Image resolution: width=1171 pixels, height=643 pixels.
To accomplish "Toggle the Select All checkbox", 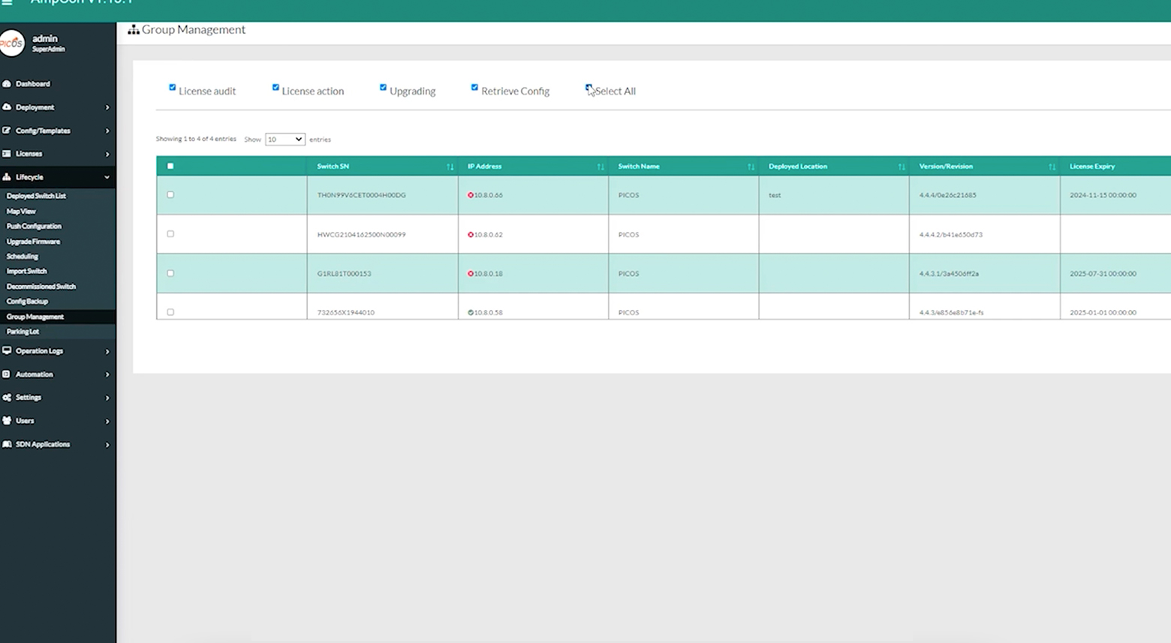I will (589, 88).
